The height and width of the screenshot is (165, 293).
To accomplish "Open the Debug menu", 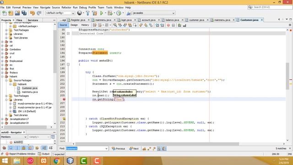I will [x=83, y=7].
